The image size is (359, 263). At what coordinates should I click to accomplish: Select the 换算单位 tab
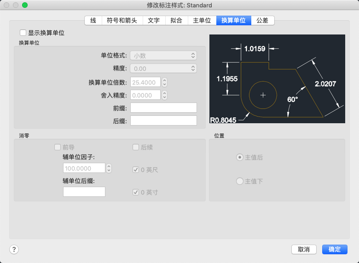click(233, 20)
